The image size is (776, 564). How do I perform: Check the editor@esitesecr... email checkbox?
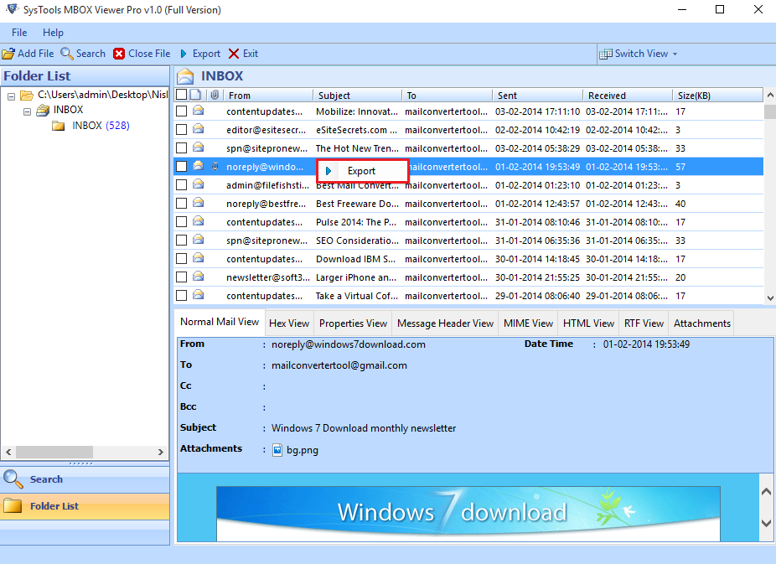click(x=182, y=130)
